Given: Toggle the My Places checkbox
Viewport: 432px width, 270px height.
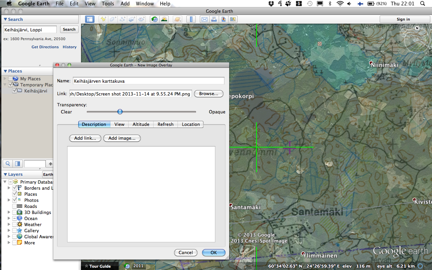Looking at the screenshot, I should coord(10,79).
